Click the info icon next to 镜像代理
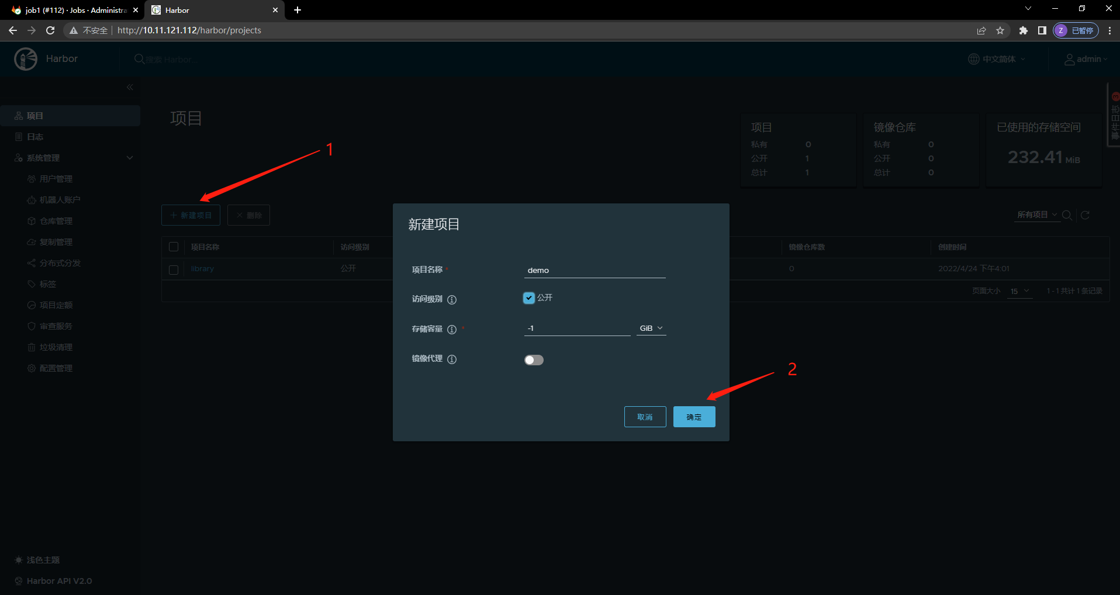The width and height of the screenshot is (1120, 595). tap(452, 359)
